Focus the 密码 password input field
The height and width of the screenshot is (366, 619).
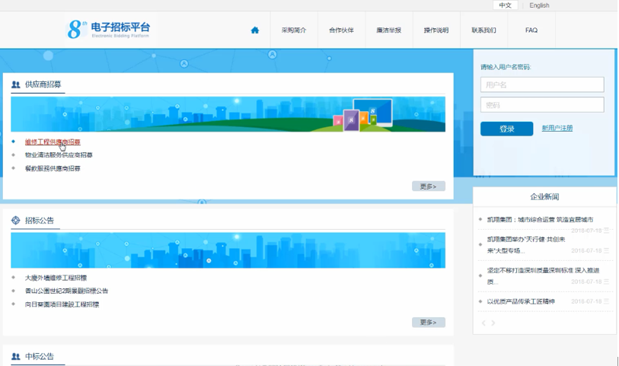[541, 105]
